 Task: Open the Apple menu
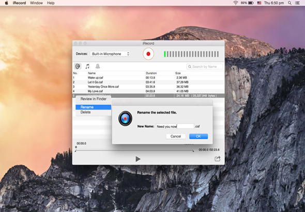pyautogui.click(x=6, y=3)
